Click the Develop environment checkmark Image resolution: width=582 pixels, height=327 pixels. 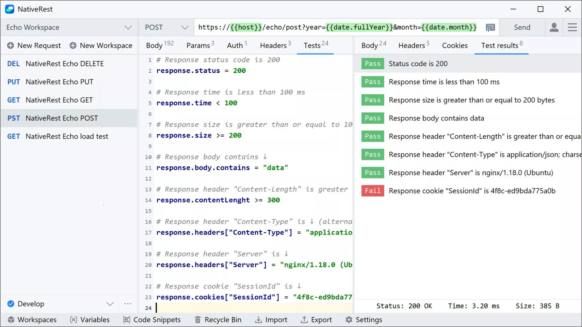[11, 304]
